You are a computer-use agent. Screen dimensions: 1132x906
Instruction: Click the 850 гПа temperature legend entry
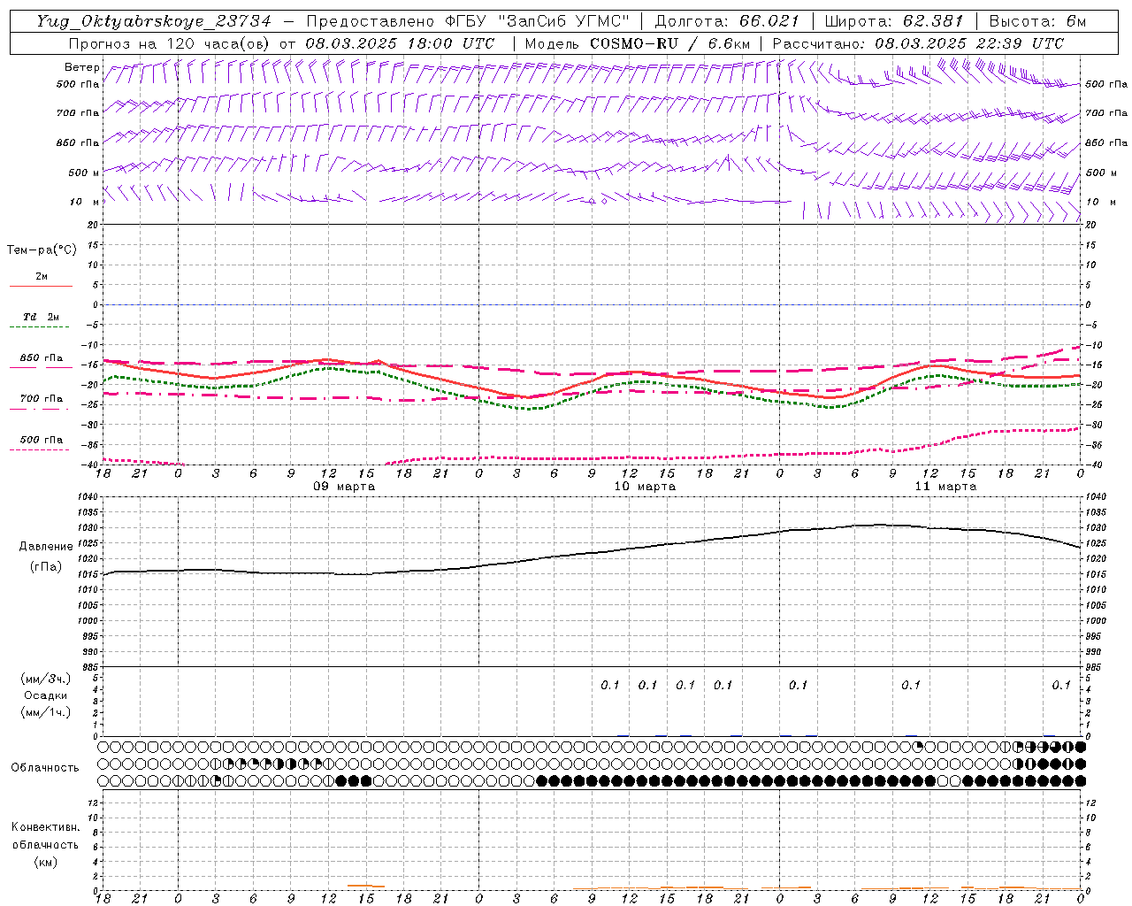42,358
